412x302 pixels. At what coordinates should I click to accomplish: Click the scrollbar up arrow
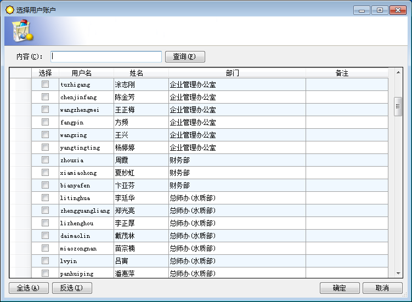398,72
